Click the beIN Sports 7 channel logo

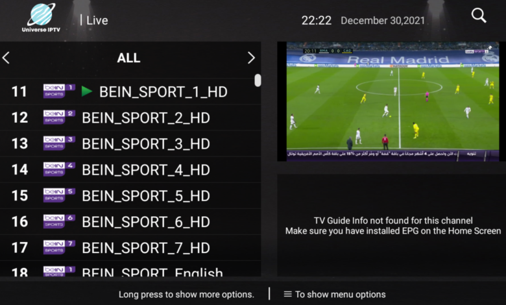pos(60,247)
